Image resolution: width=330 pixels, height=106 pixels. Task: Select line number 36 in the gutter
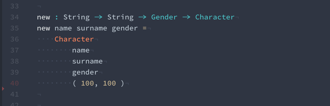14,39
